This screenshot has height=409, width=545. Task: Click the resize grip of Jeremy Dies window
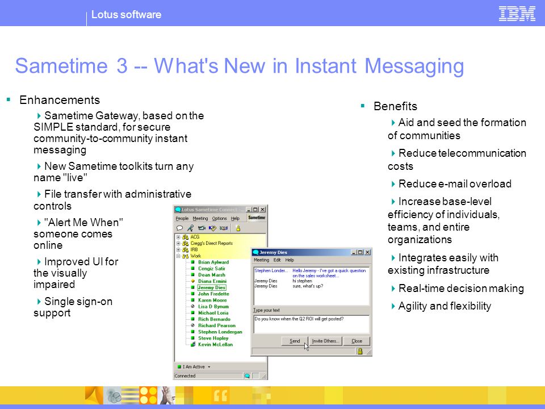[369, 352]
